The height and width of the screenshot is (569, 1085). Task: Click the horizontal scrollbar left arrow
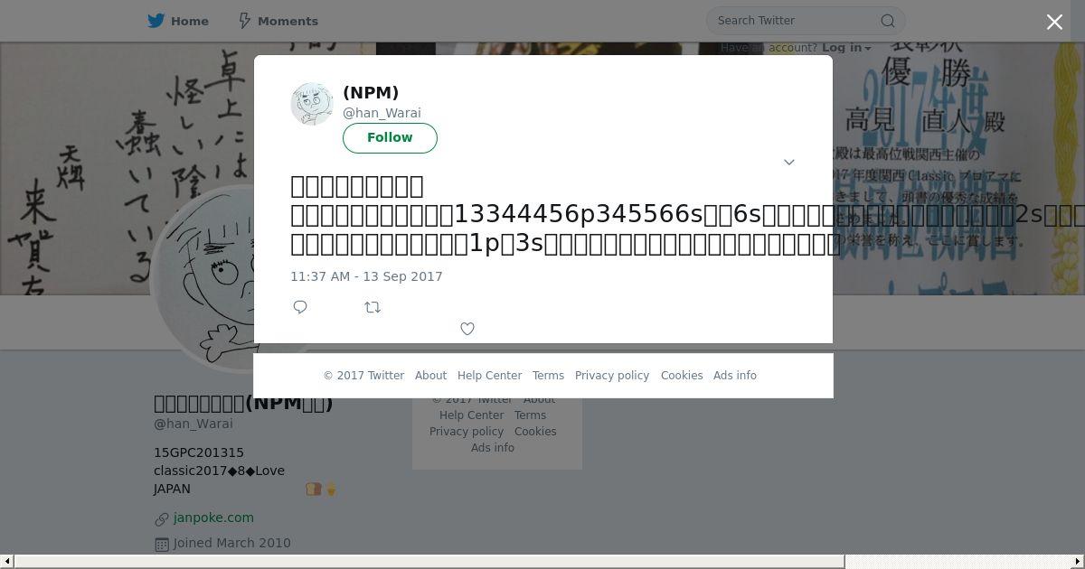7,562
